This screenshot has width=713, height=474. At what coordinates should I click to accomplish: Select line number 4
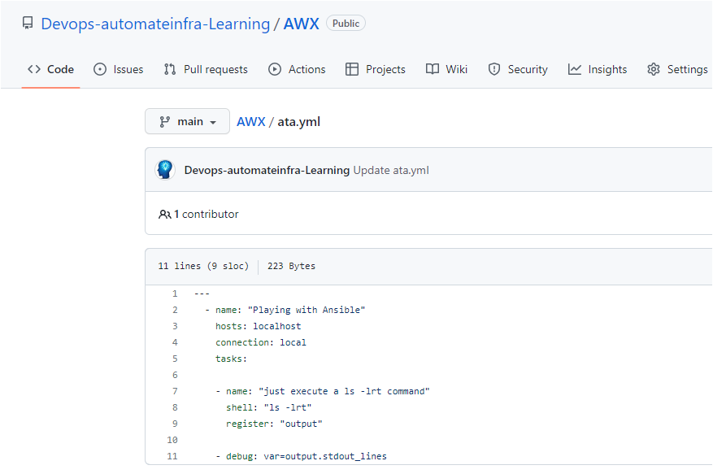tap(175, 342)
